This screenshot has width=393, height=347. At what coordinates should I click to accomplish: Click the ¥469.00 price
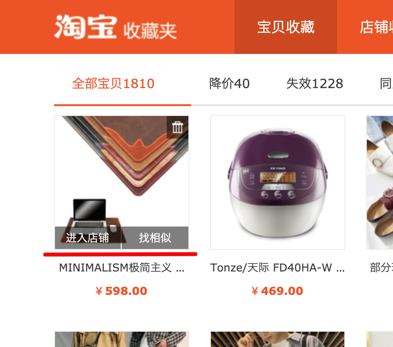[x=278, y=291]
